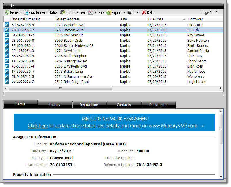Sort by the Due Date column header
231x187 pixels.
pos(166,19)
